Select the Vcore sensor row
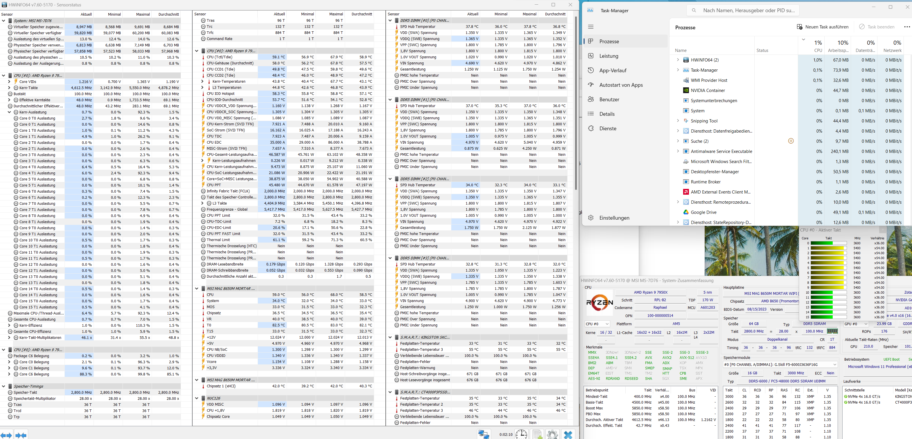Viewport: 912px width, 439px height. 287,362
